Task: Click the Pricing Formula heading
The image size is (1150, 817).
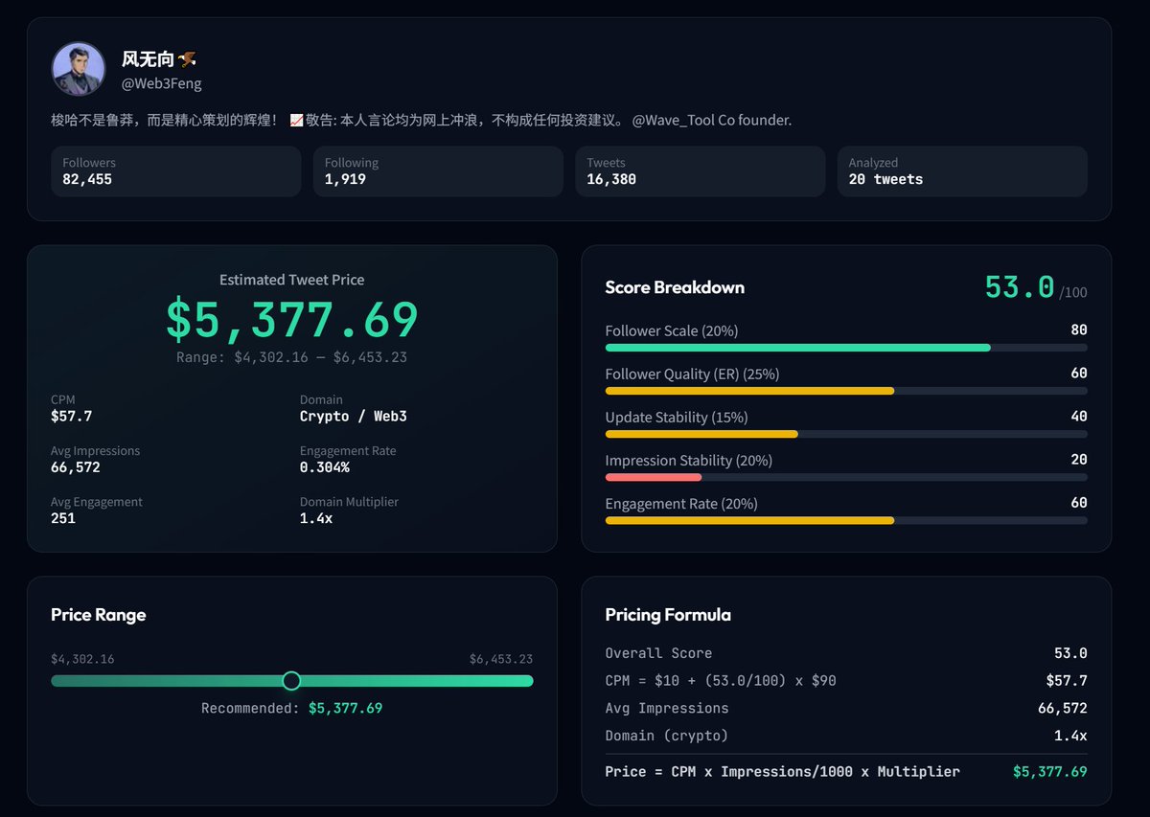Action: 668,615
